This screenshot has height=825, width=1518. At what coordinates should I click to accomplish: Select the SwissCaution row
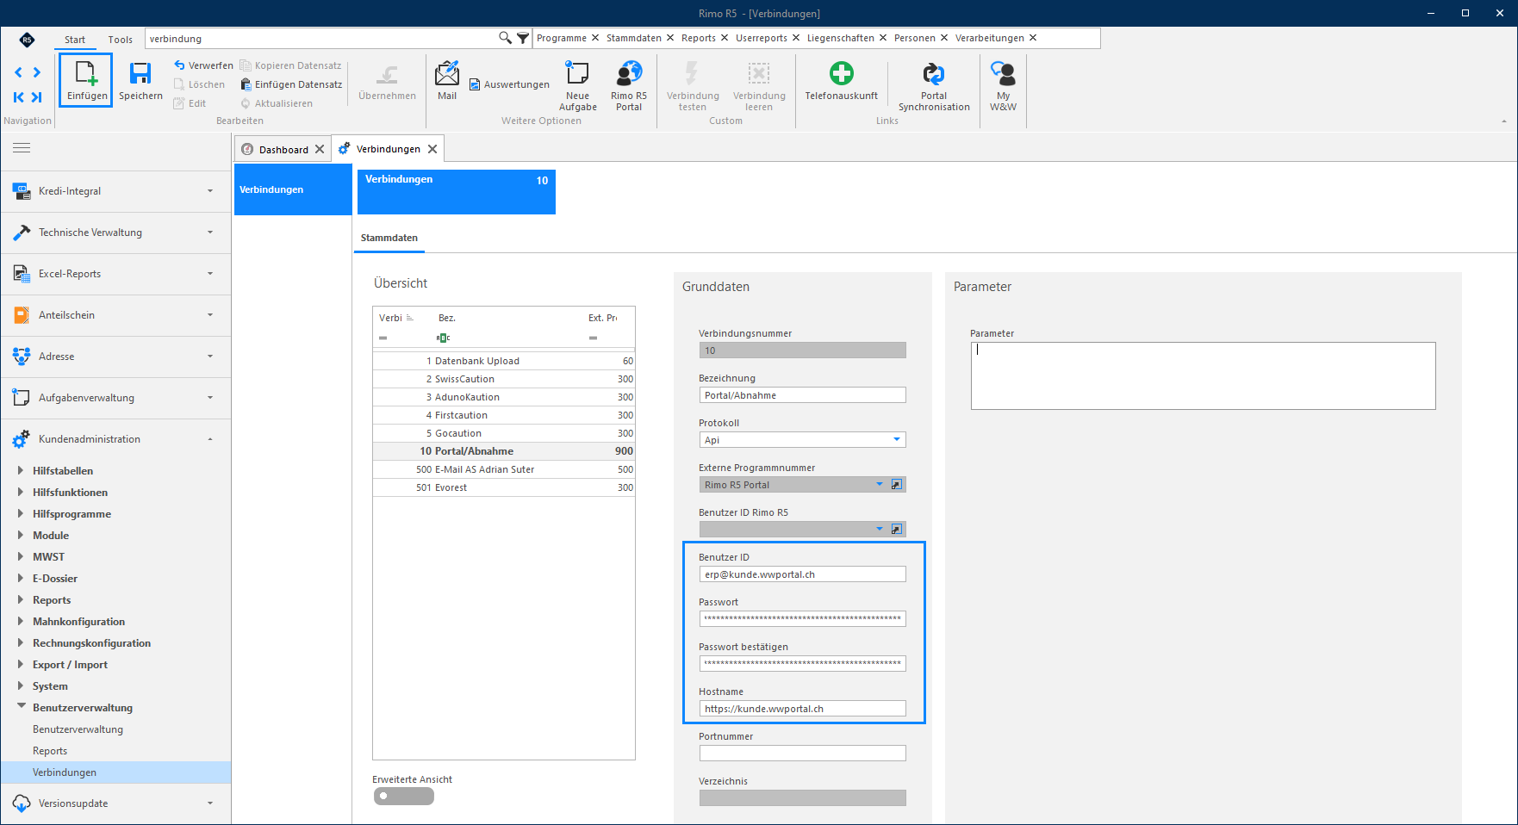[504, 379]
